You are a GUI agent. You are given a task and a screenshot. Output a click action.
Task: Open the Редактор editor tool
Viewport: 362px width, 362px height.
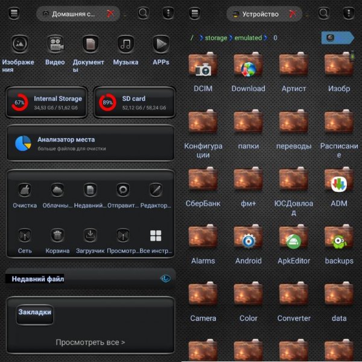[156, 190]
